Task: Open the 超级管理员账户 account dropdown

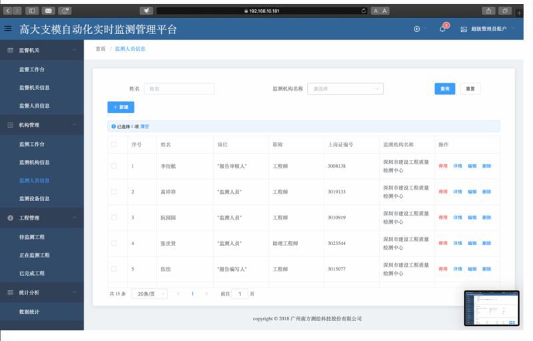Action: click(488, 29)
